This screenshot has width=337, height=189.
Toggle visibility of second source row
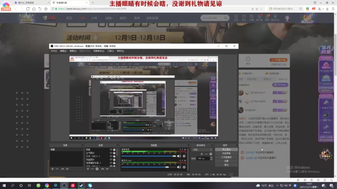coord(111,153)
